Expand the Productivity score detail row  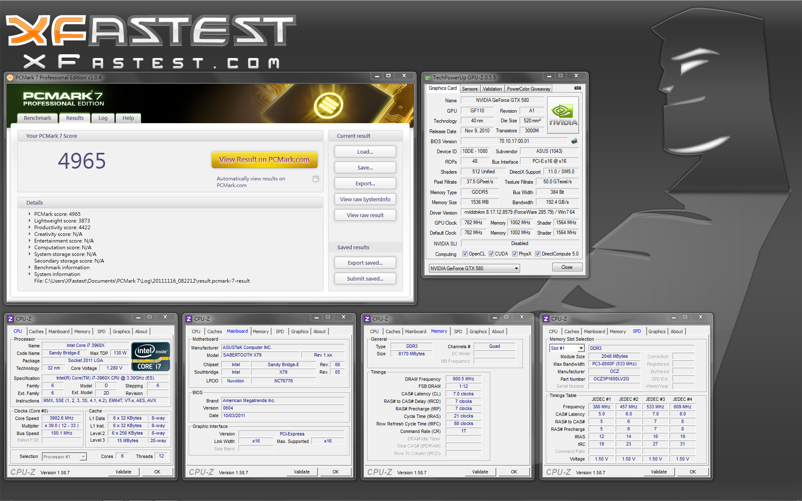pyautogui.click(x=30, y=227)
